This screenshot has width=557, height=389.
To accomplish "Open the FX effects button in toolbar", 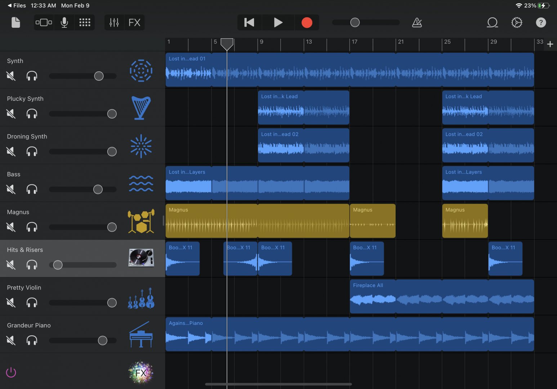I will click(134, 22).
